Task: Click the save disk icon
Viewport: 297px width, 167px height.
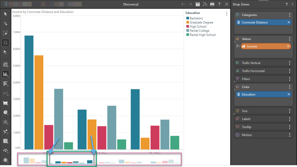Action: [198, 4]
